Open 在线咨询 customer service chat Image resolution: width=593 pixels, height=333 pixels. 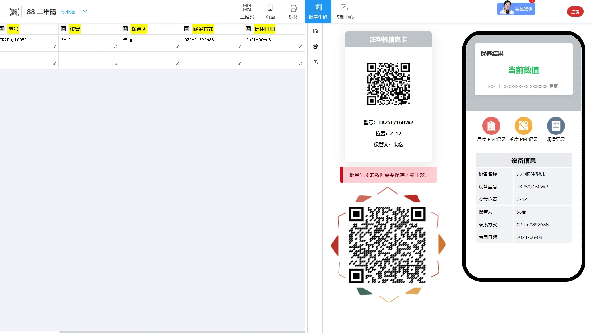point(516,9)
